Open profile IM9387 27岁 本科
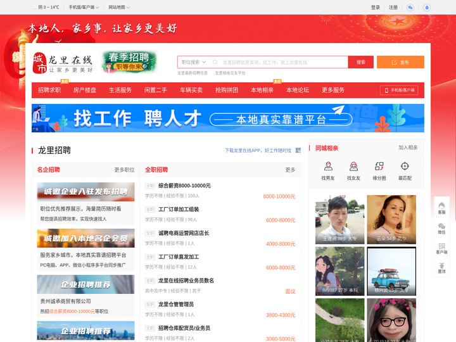This screenshot has height=342, width=456. point(339,271)
